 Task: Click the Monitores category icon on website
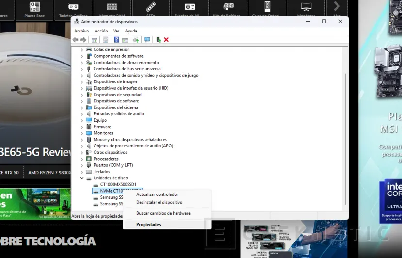(306, 7)
